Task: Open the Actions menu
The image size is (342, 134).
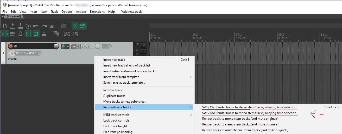Action: point(81,12)
